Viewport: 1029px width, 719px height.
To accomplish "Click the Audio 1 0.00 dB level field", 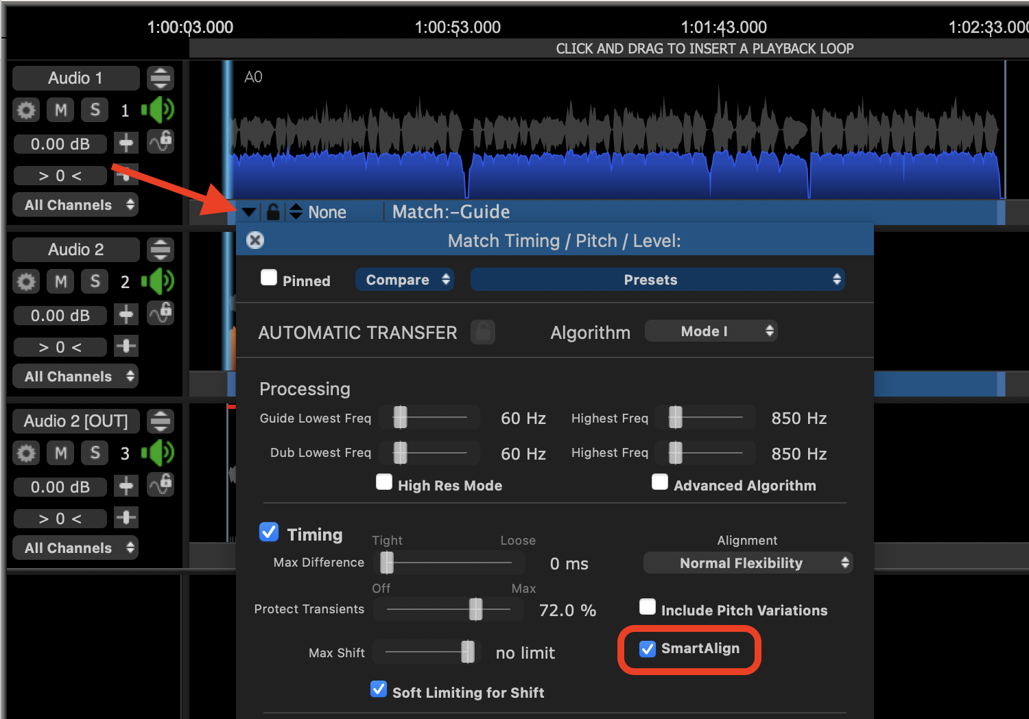I will tap(60, 144).
